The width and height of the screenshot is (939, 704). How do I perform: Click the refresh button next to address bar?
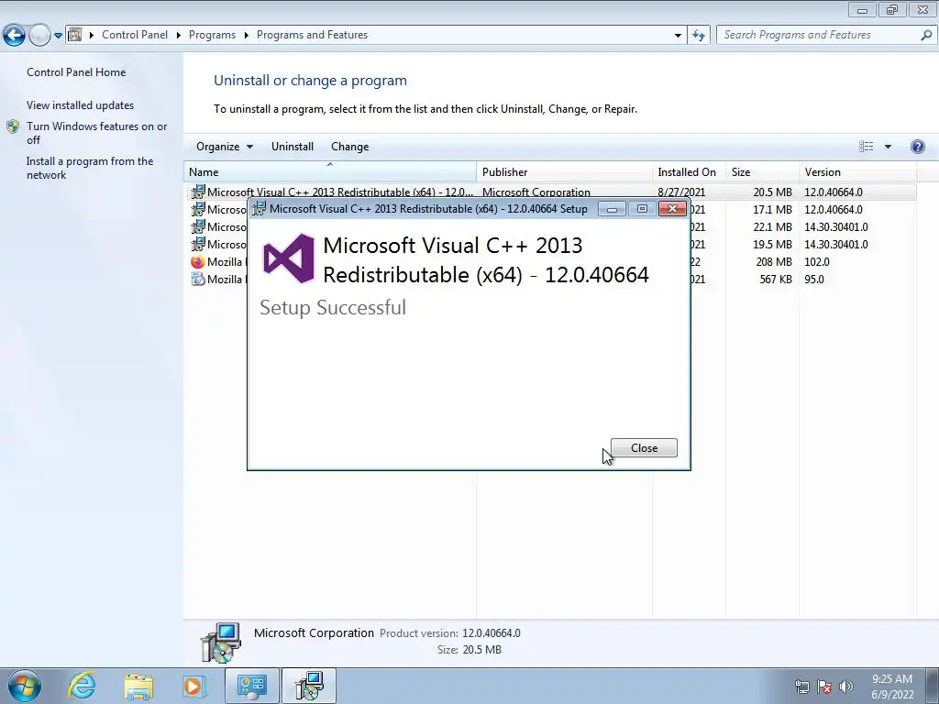point(698,36)
